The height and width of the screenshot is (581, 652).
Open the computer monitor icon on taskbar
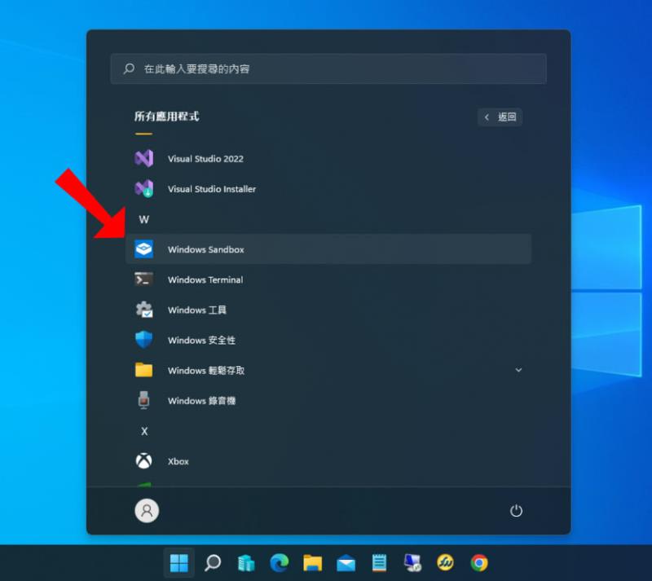412,563
